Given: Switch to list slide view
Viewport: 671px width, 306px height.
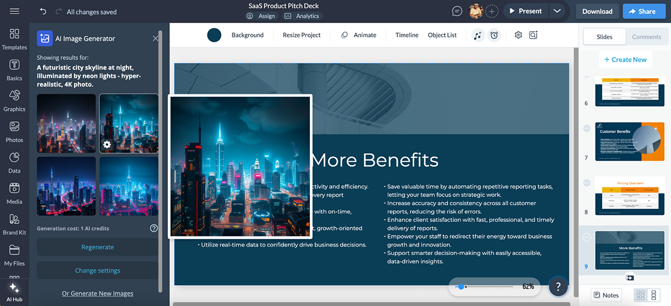Looking at the screenshot, I should coord(653,295).
